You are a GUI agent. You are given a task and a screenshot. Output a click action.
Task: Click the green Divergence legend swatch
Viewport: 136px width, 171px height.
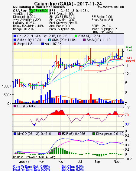94,134
